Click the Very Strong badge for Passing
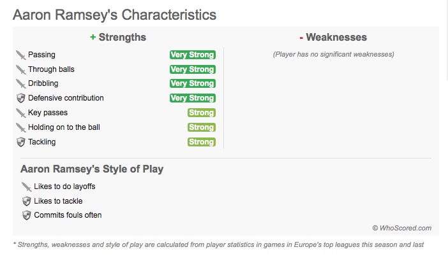This screenshot has width=448, height=268. (x=192, y=55)
